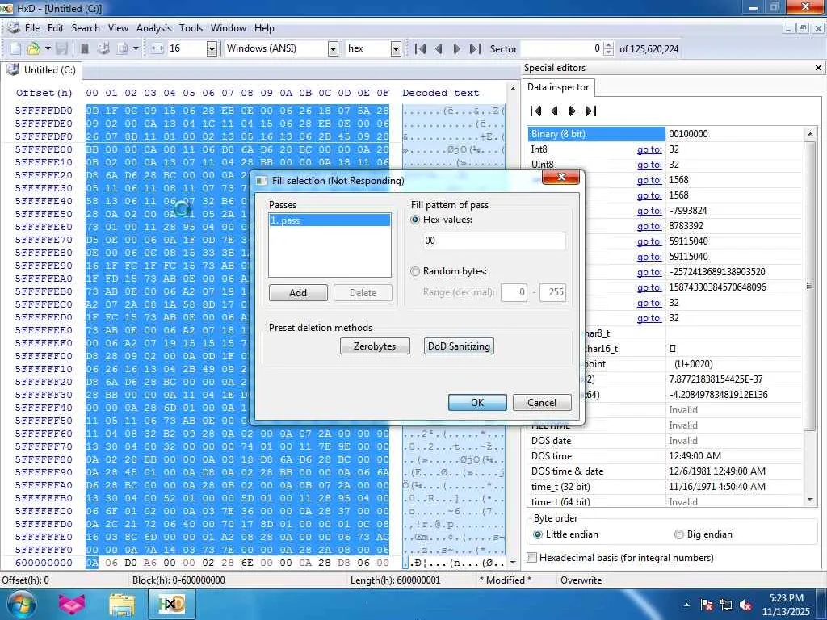Viewport: 827px width, 620px height.
Task: Open the Help menu
Action: coord(264,28)
